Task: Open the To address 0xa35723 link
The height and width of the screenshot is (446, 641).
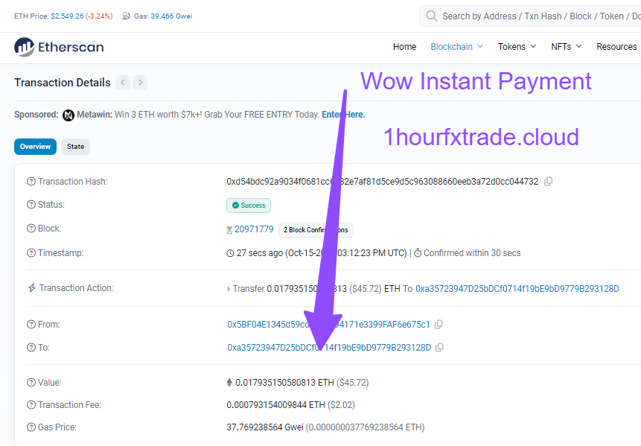Action: tap(329, 348)
